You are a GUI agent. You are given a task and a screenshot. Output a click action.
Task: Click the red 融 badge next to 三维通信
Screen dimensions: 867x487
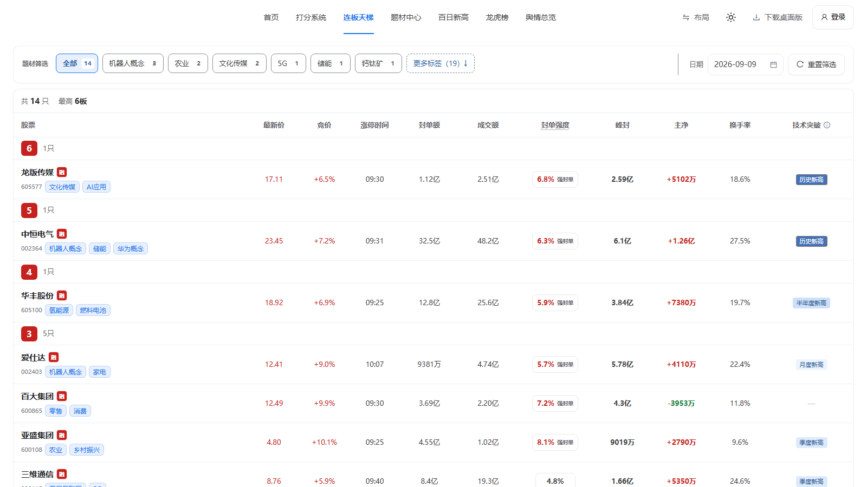[x=62, y=474]
